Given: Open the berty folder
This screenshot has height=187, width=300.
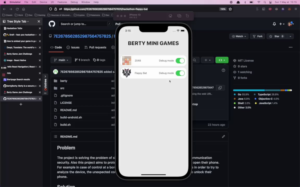Looking at the screenshot, I should coord(64,81).
